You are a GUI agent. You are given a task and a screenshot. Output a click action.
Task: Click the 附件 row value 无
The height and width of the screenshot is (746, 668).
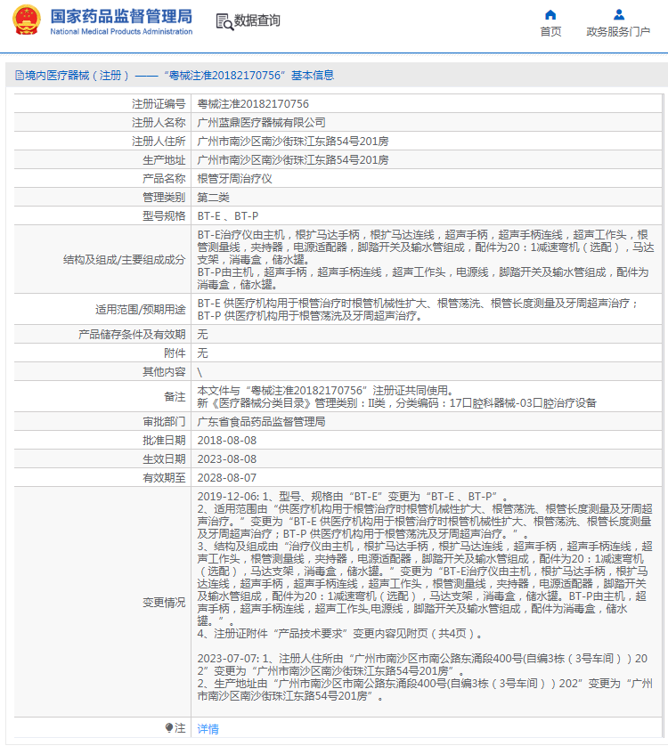click(x=202, y=353)
